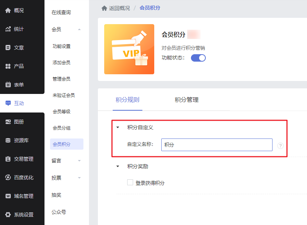Open 管理会员 menu item
This screenshot has width=307, height=225.
point(62,79)
